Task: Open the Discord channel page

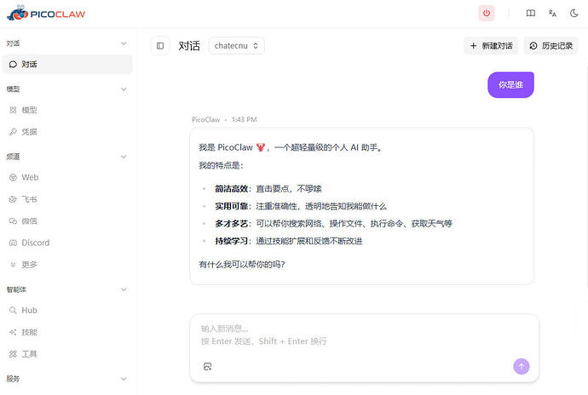Action: click(x=67, y=243)
